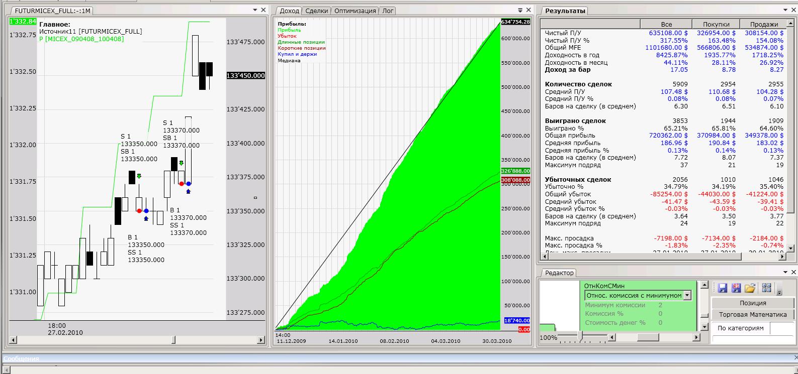Image resolution: width=798 pixels, height=374 pixels.
Task: Click the Open folder icon
Action: [x=750, y=288]
